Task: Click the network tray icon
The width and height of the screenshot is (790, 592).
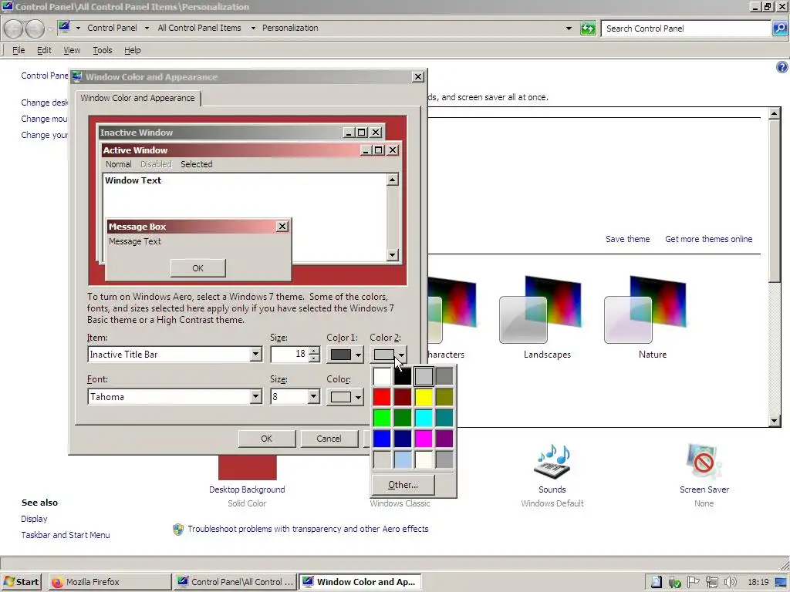Action: 712,582
